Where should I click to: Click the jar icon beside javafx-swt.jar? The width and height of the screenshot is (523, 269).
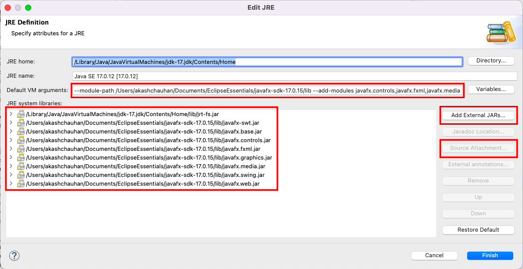coord(22,123)
